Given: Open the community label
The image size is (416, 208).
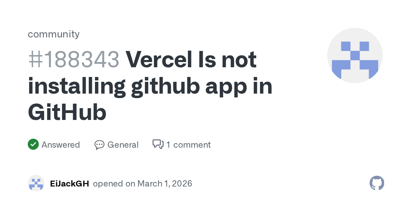Looking at the screenshot, I should 54,34.
